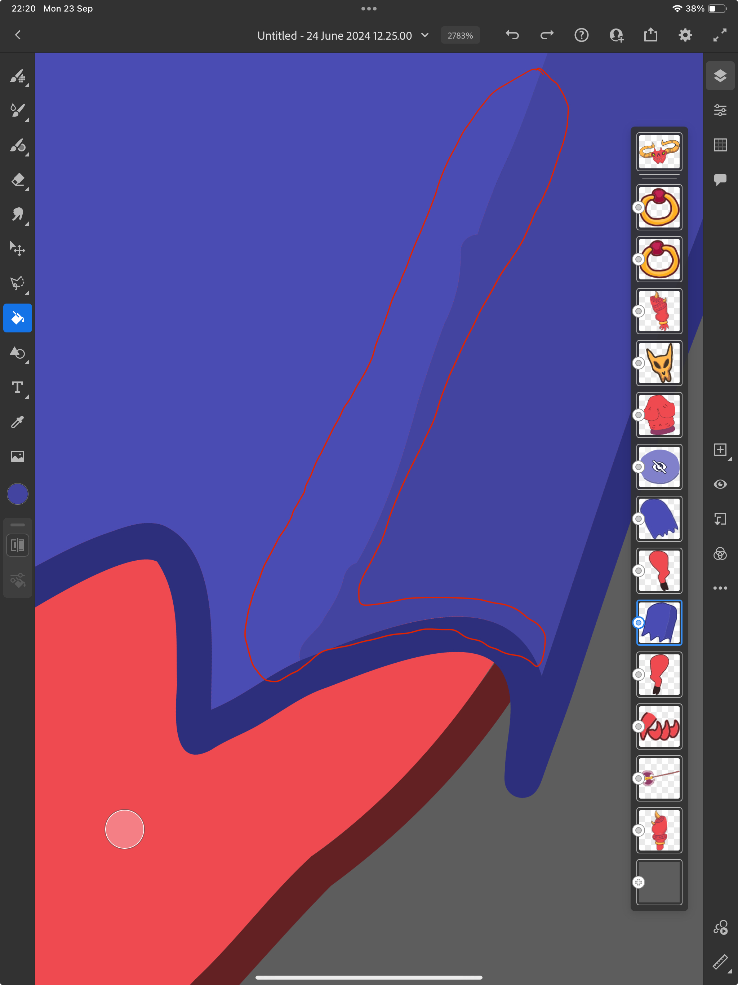Undo the last action

coord(512,35)
